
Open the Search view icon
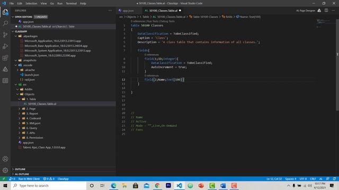point(5,23)
